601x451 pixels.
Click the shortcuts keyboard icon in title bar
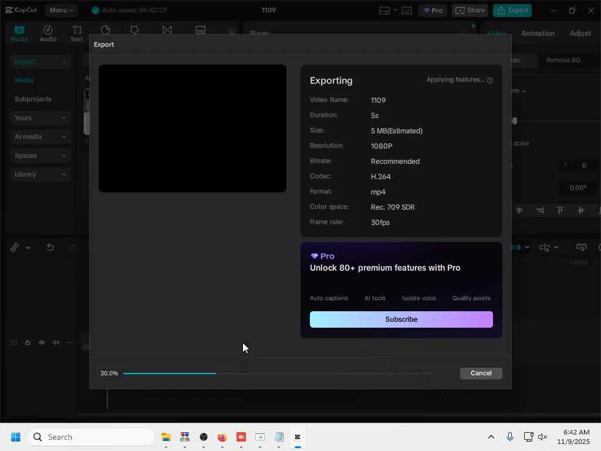407,11
